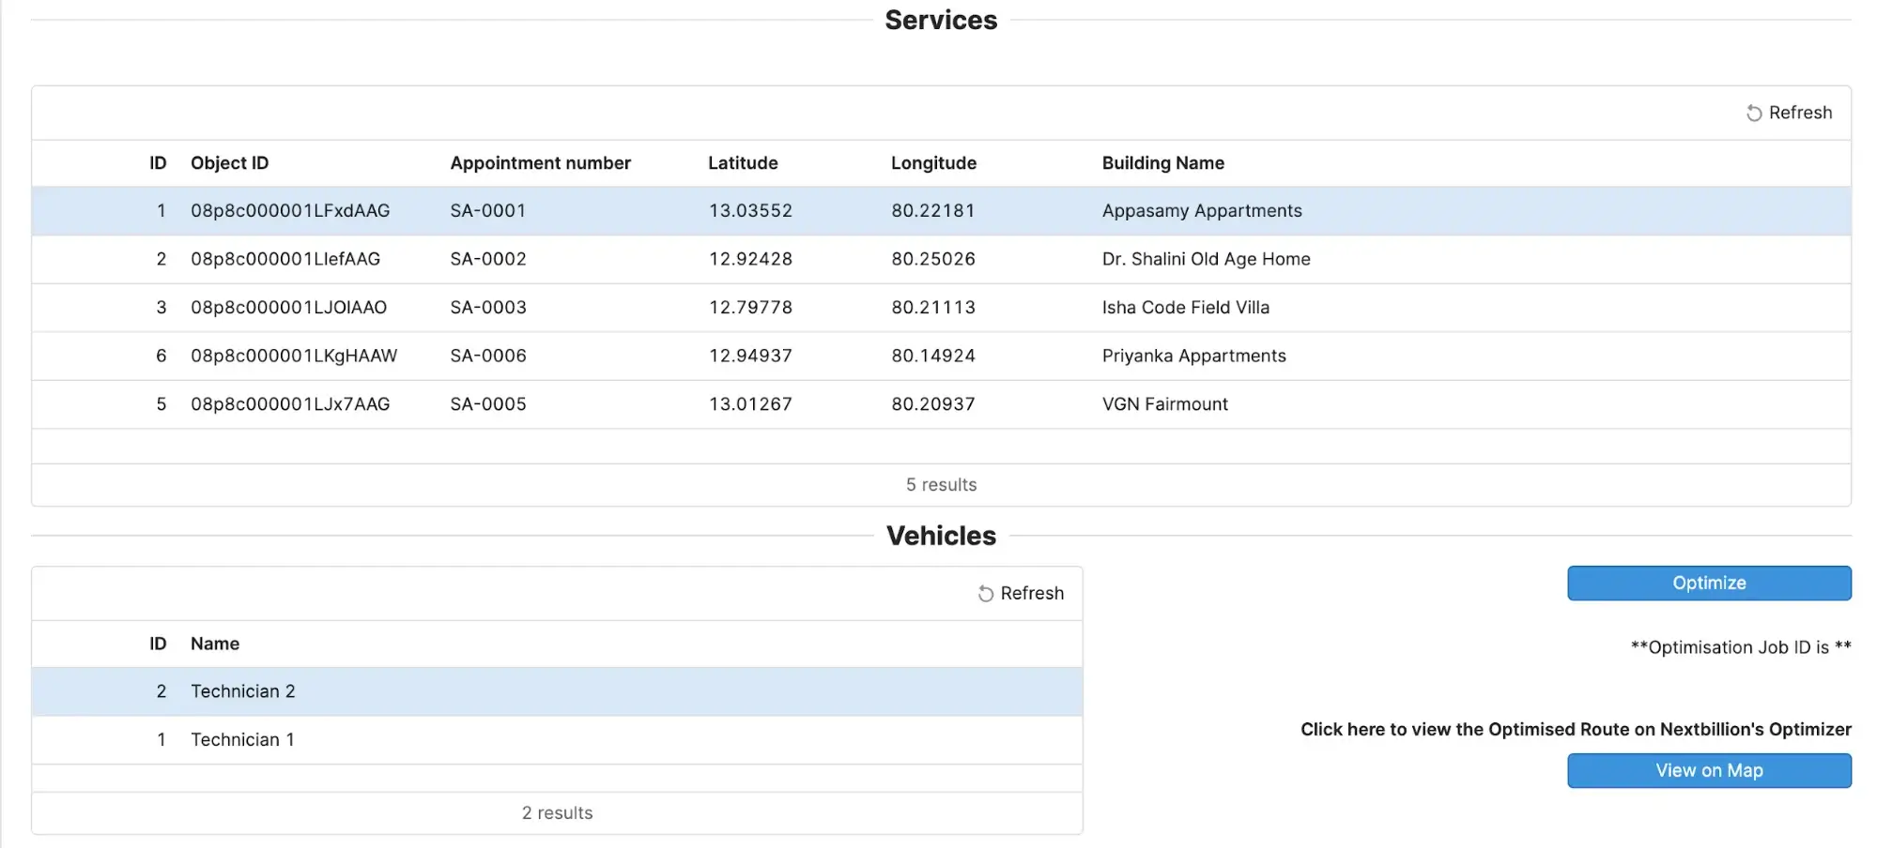Click the Vehicles table Refresh icon
Viewport: 1877px width, 849px height.
[985, 594]
